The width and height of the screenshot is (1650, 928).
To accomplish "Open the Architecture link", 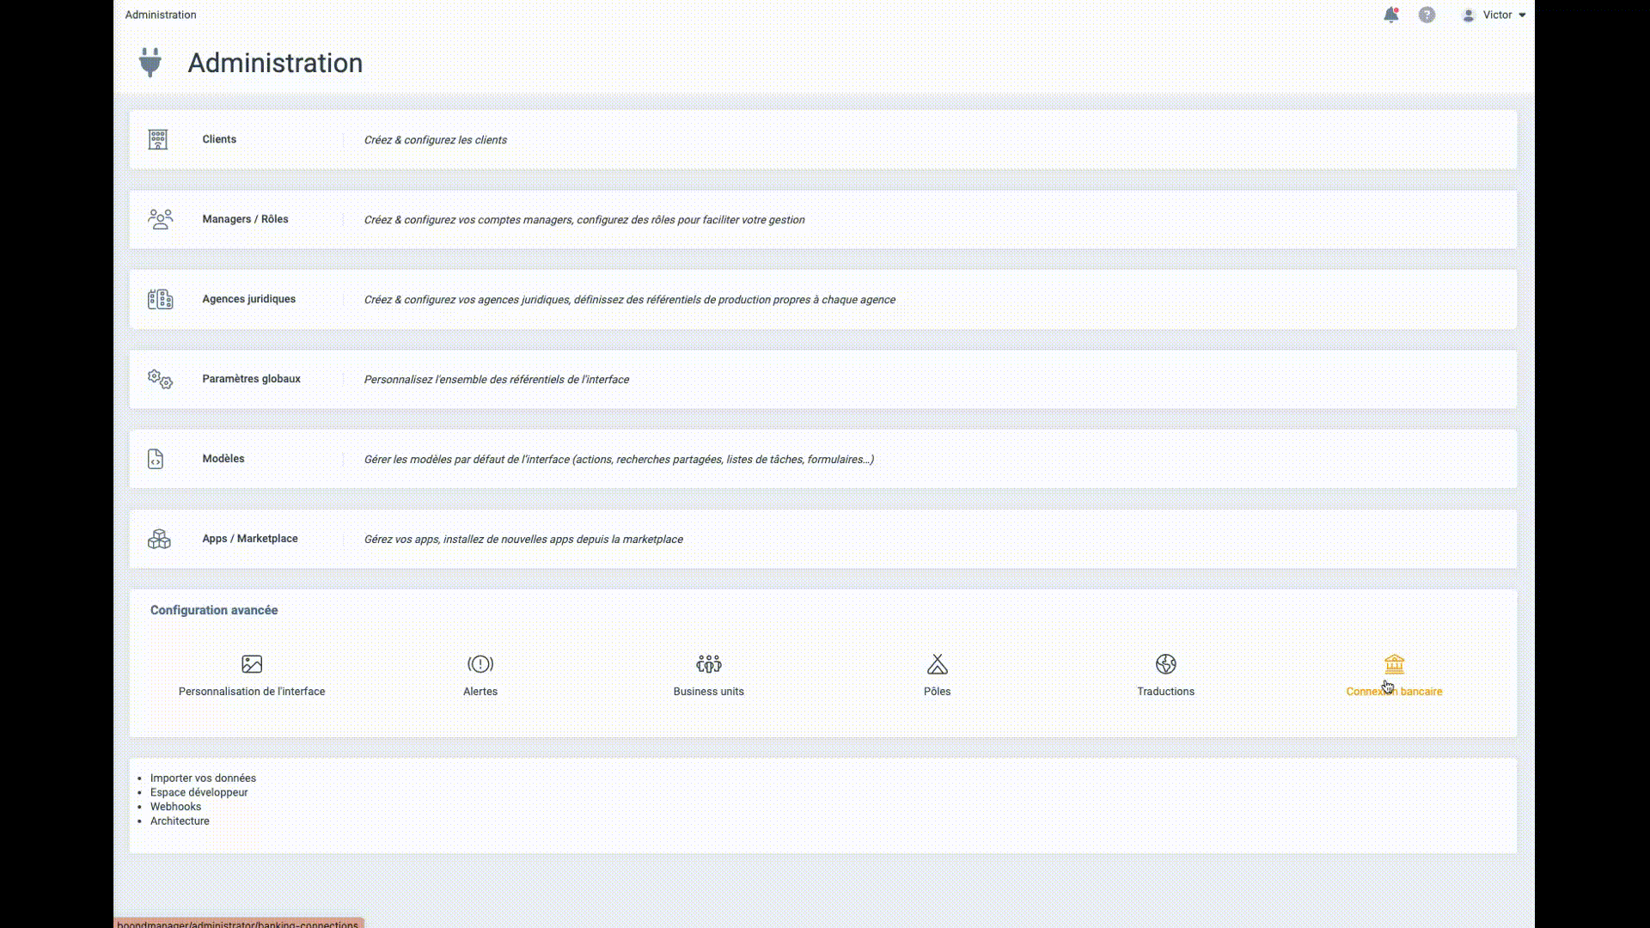I will (x=180, y=821).
